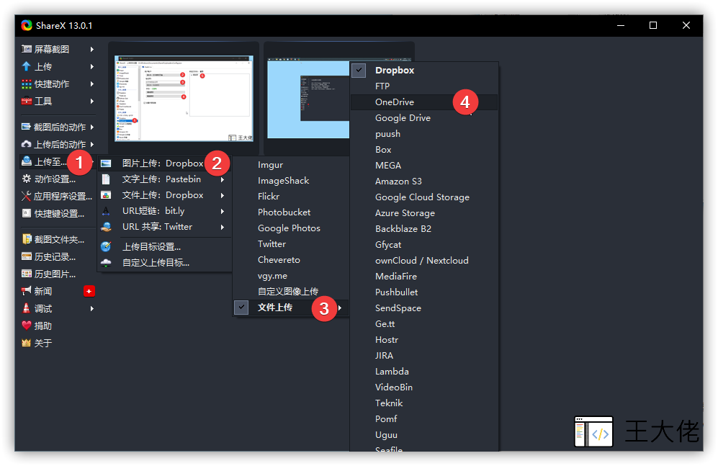Open 历史记录... history window
The height and width of the screenshot is (466, 718).
click(x=58, y=257)
